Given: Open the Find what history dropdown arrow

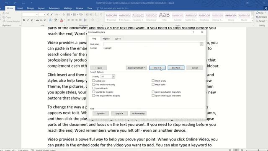Looking at the screenshot, I should [x=201, y=44].
